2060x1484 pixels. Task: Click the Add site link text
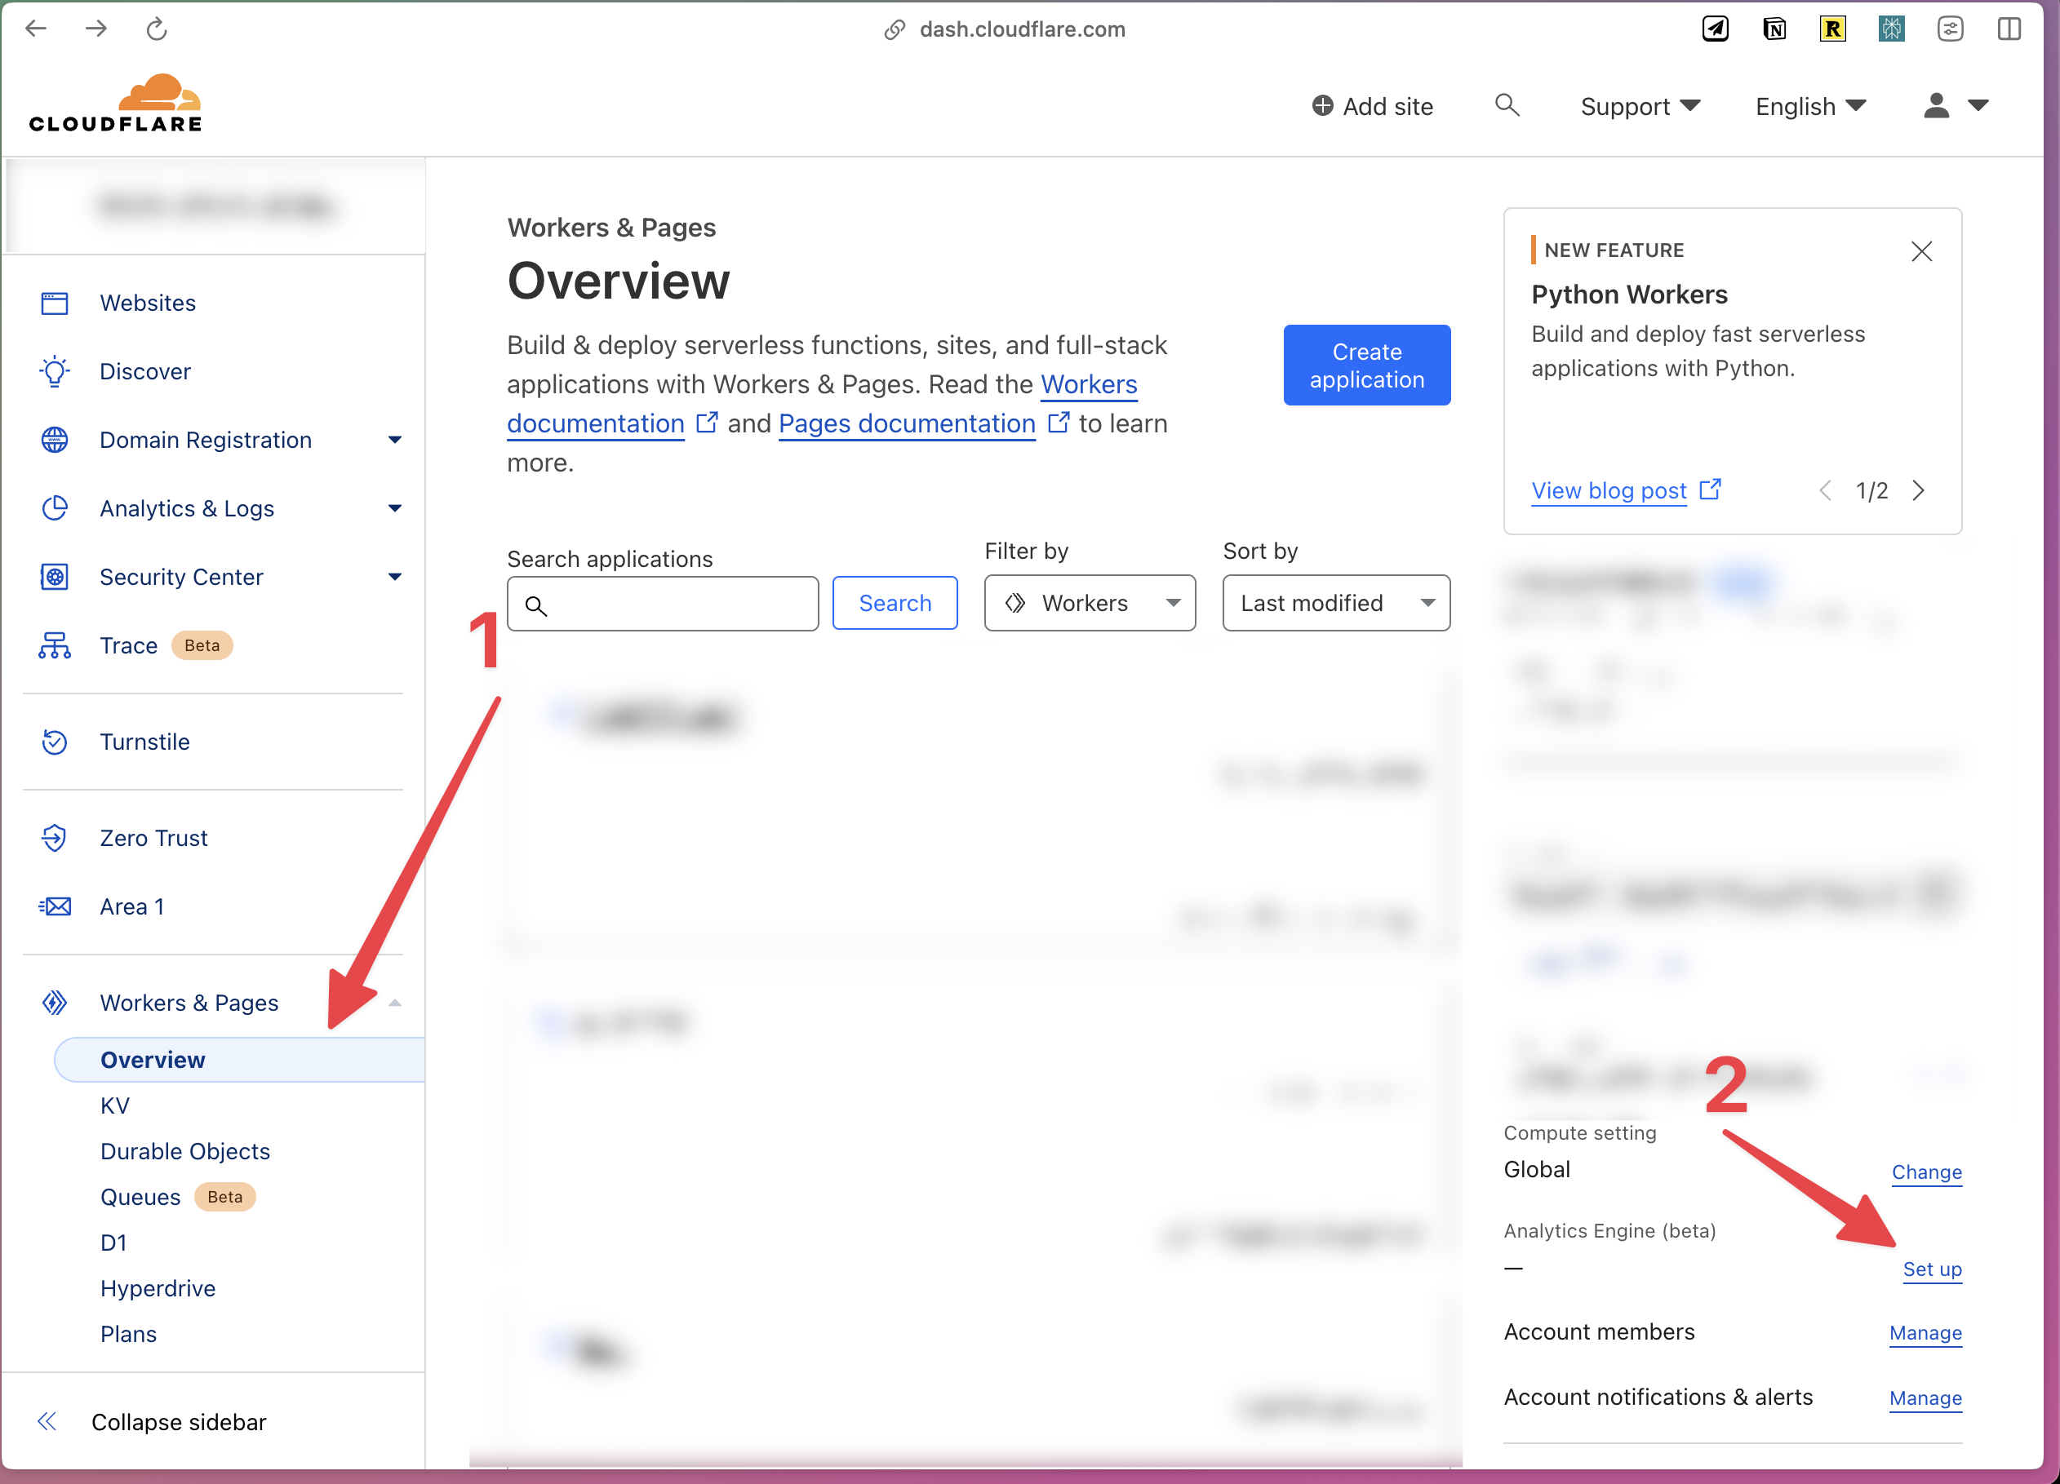(x=1387, y=106)
